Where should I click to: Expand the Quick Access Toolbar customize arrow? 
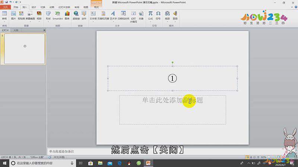pos(20,2)
